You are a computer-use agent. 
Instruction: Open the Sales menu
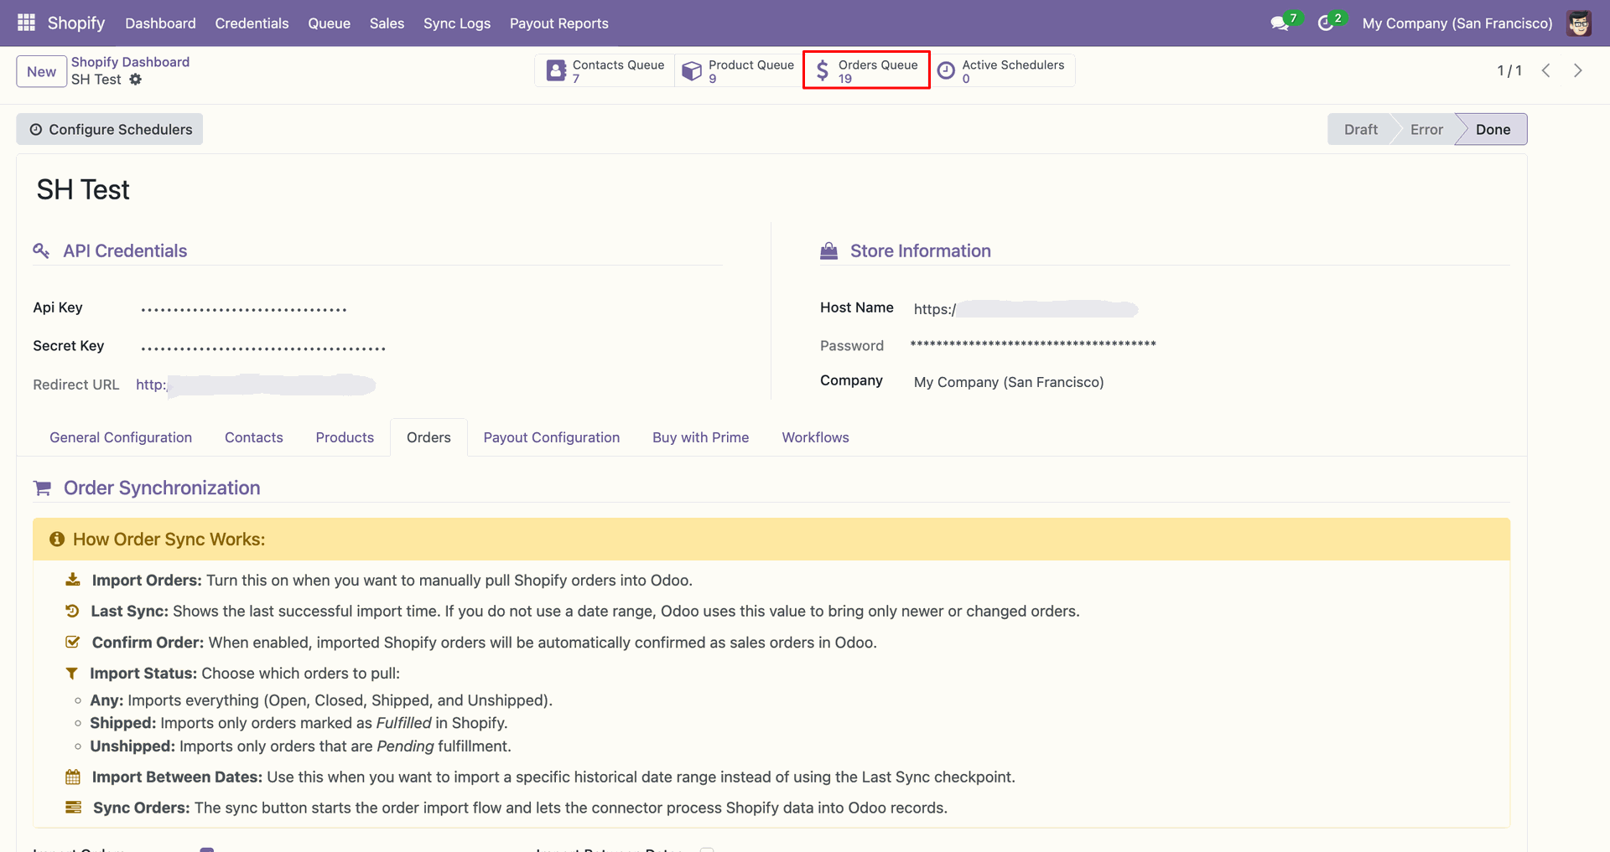(x=387, y=23)
